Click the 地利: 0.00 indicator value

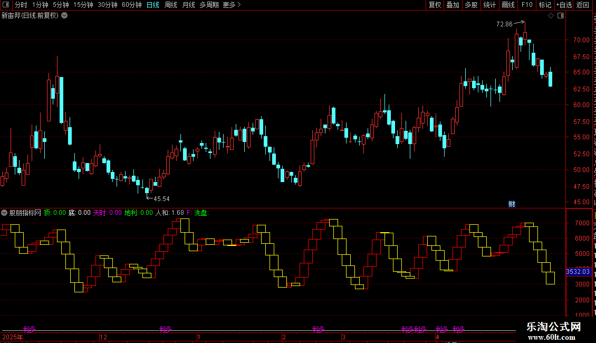[x=139, y=213]
